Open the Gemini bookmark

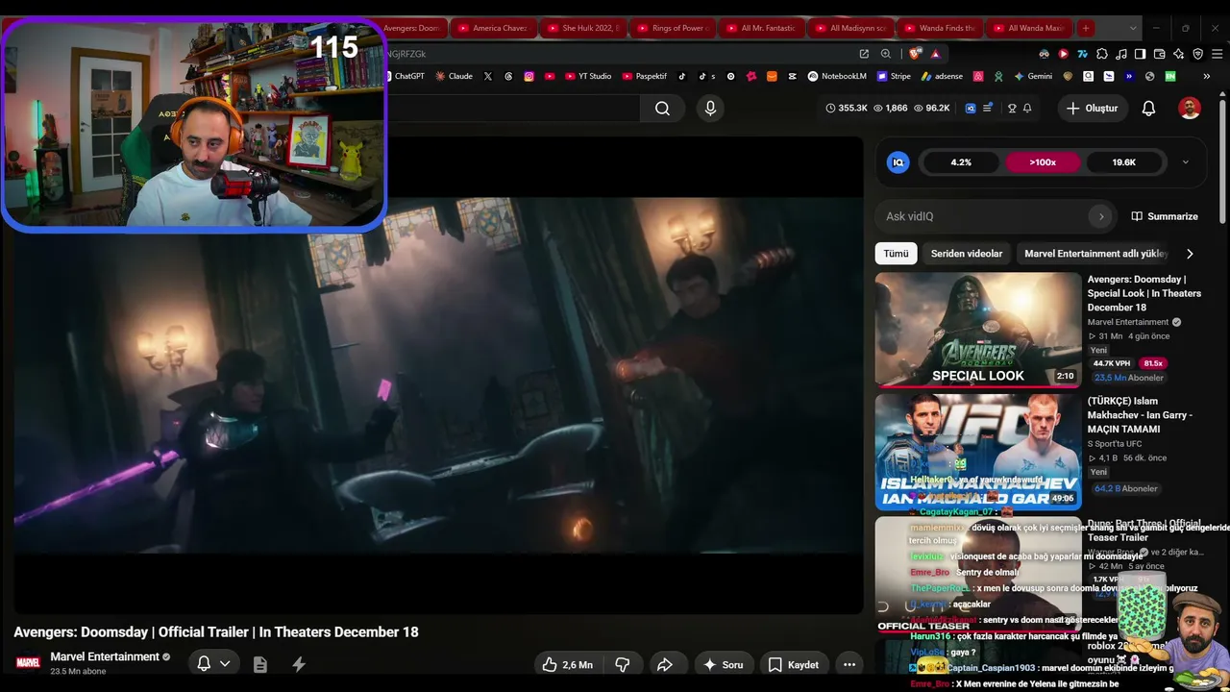[1033, 76]
